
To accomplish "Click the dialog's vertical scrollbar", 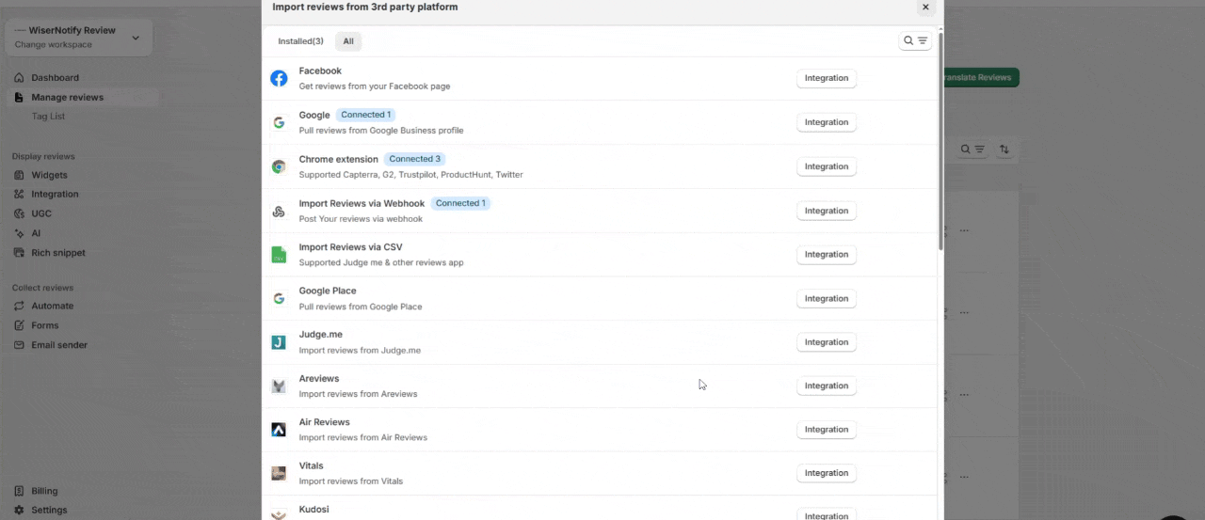I will (x=940, y=141).
